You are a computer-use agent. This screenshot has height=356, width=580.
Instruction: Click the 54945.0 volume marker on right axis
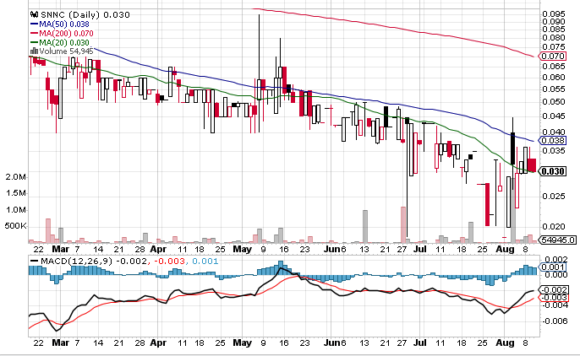tap(558, 240)
